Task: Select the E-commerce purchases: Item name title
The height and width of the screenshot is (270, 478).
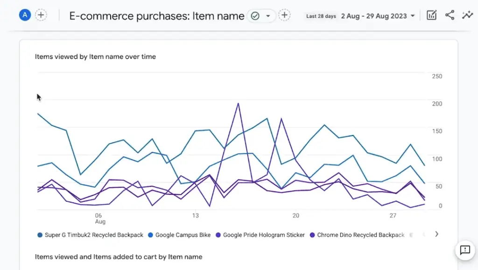Action: [x=156, y=15]
